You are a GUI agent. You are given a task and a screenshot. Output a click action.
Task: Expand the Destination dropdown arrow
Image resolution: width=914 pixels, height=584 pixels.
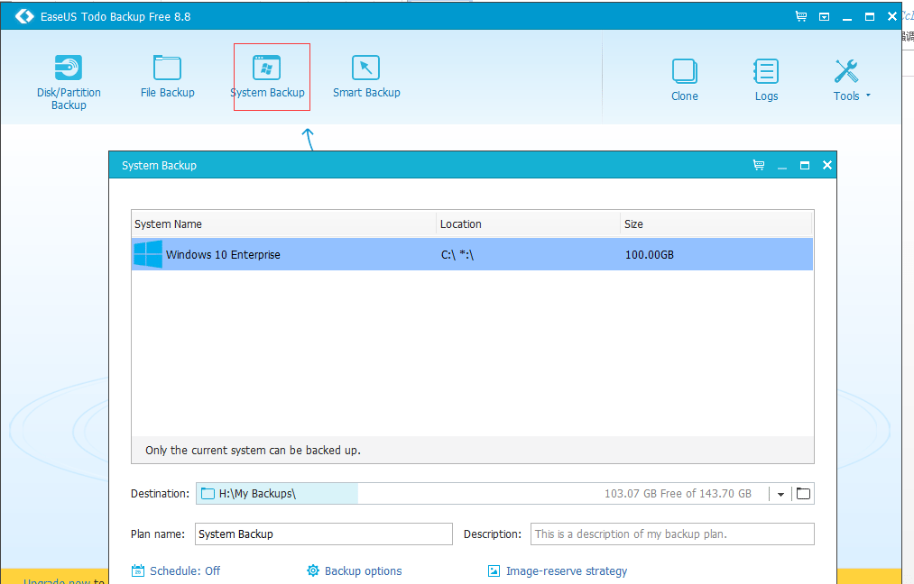(x=780, y=495)
